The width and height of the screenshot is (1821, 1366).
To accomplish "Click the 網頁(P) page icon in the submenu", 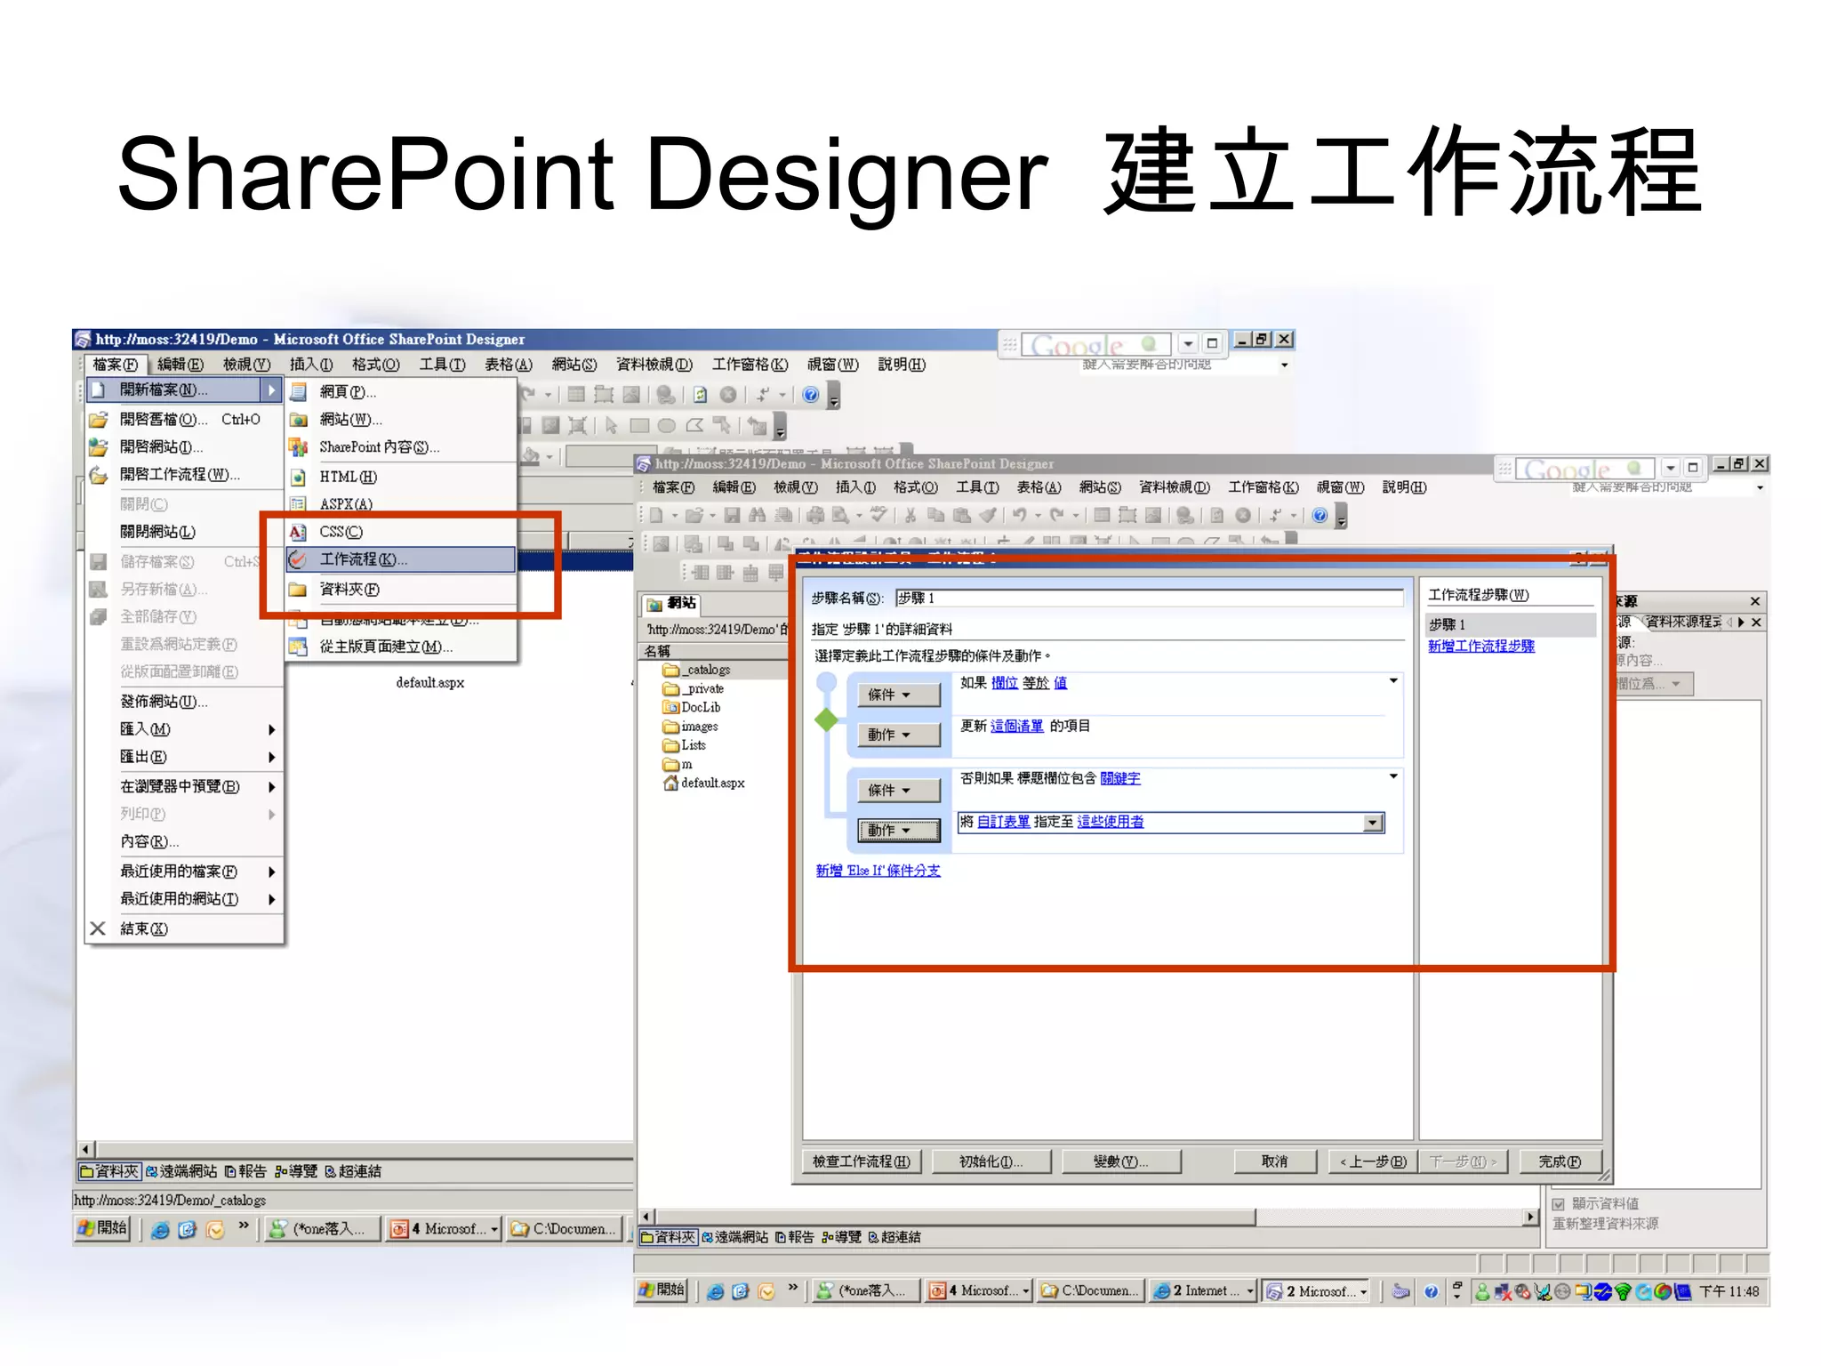I will tap(298, 391).
